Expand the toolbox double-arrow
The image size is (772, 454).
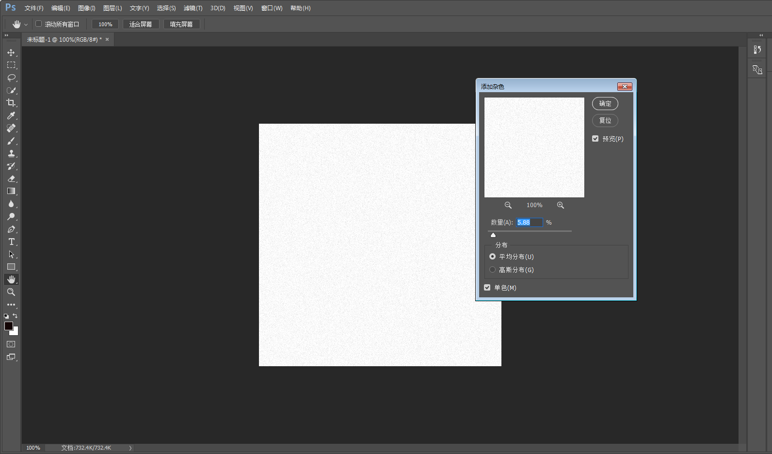tap(6, 35)
